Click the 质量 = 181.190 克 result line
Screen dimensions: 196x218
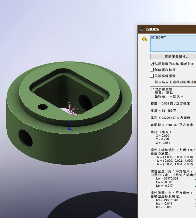click(x=163, y=111)
